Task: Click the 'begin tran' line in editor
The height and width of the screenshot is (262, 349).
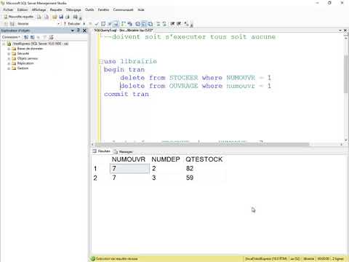Action: click(124, 70)
